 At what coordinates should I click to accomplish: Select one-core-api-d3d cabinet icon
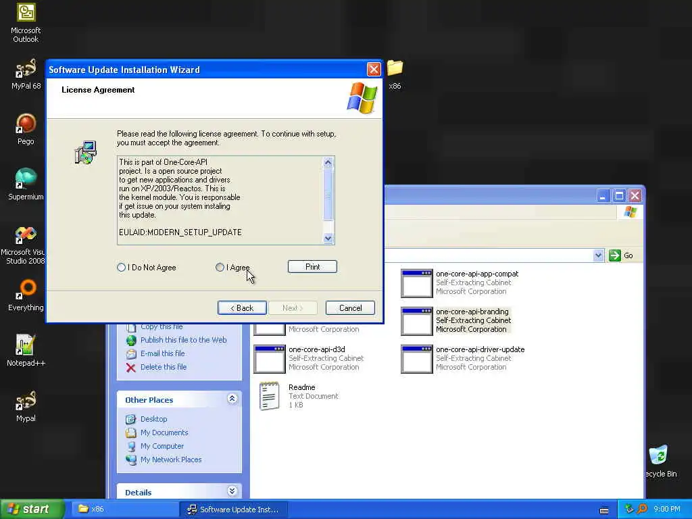tap(269, 360)
